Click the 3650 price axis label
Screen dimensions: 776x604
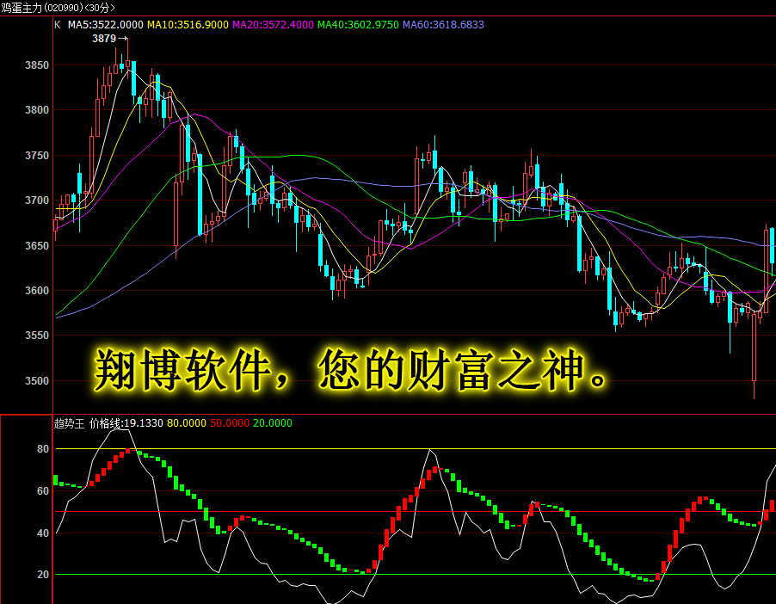click(x=37, y=245)
